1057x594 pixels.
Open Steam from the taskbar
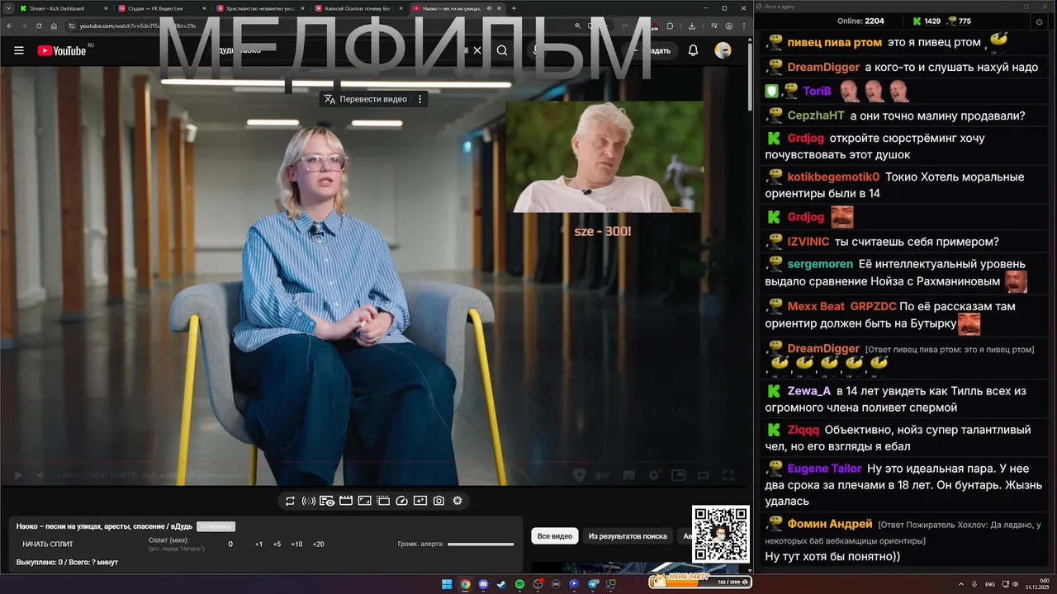point(501,584)
